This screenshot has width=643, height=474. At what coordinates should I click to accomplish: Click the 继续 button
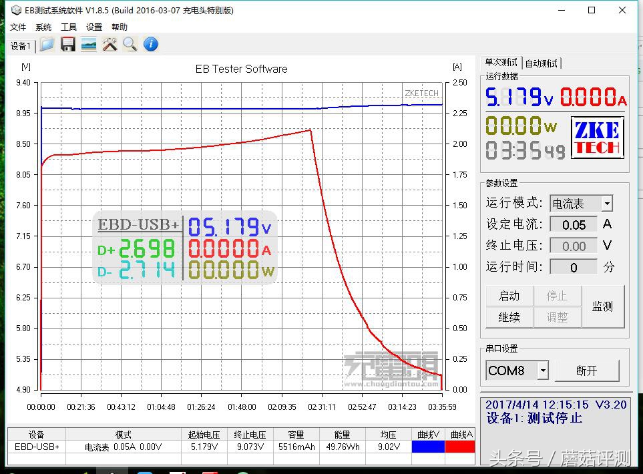(509, 317)
